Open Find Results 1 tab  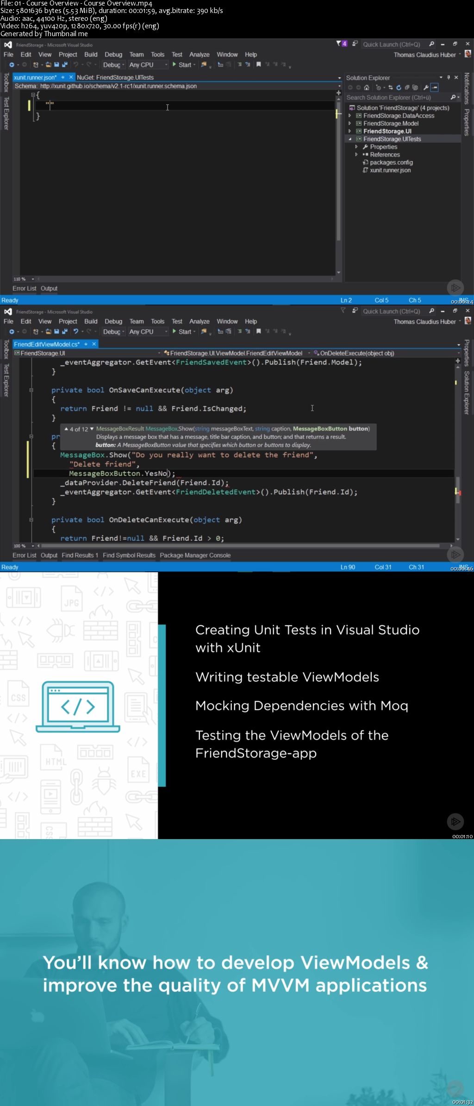pos(80,555)
